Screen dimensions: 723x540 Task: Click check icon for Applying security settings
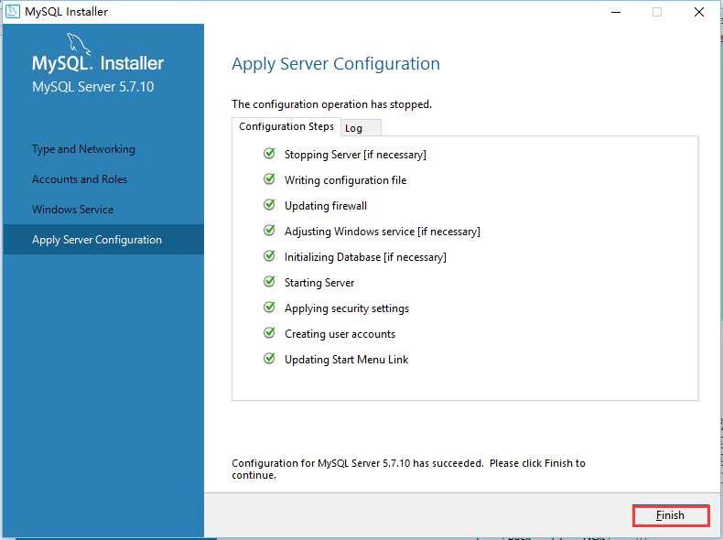click(x=269, y=308)
